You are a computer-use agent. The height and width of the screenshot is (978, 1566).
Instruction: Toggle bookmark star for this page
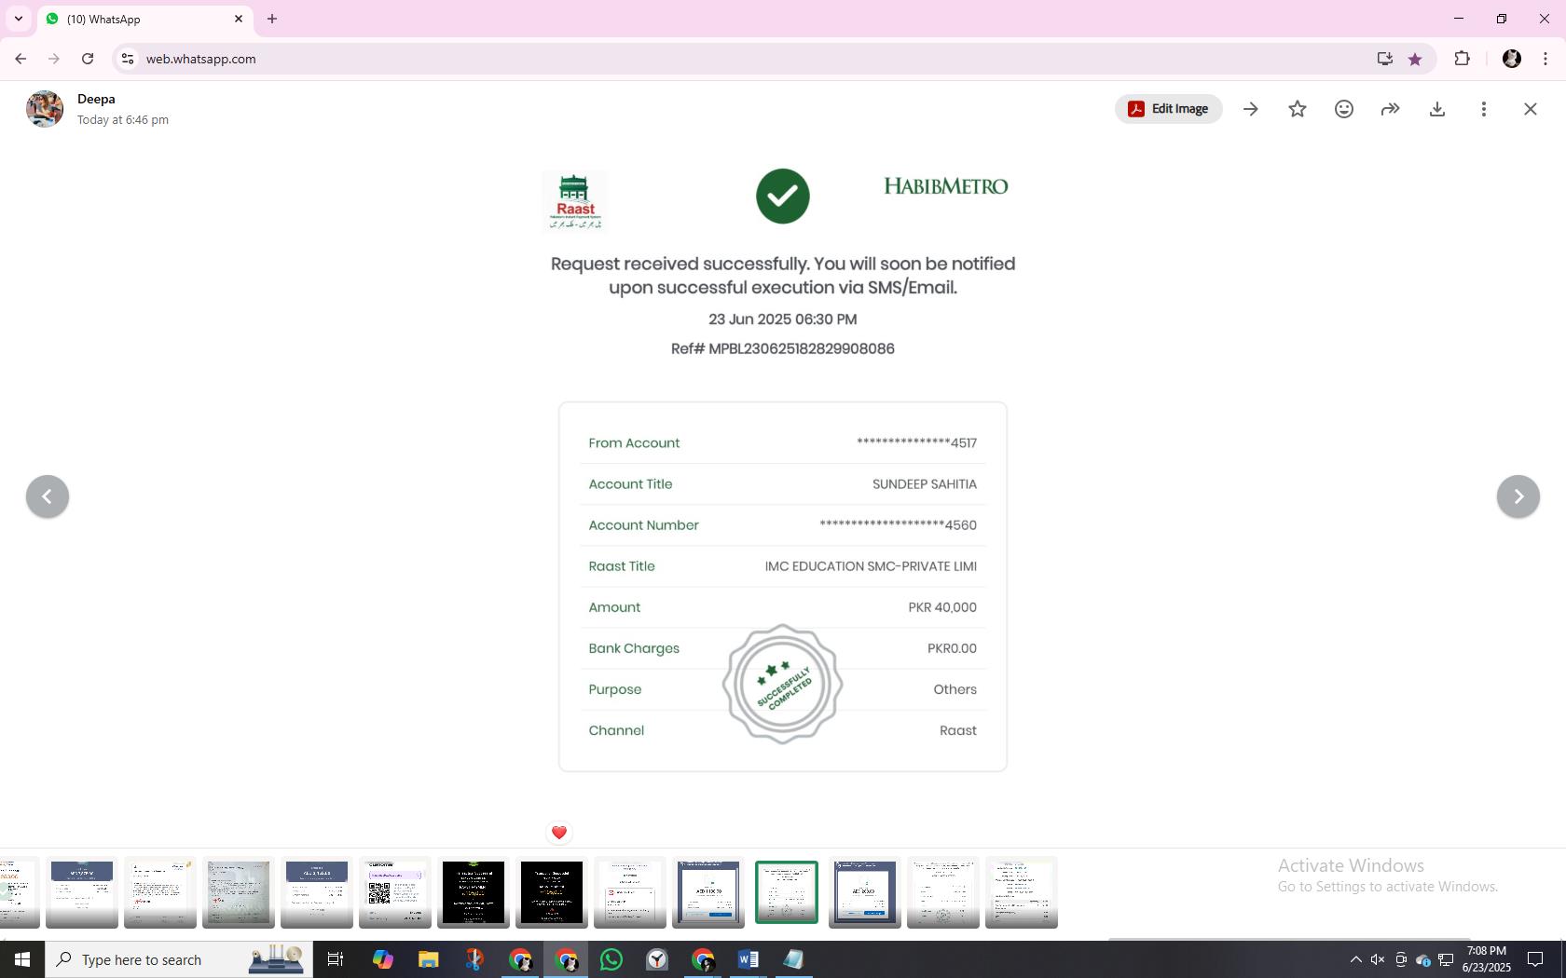[1415, 59]
